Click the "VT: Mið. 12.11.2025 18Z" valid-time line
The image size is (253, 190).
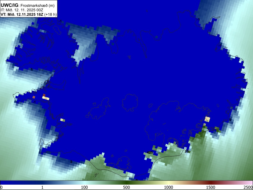click(22, 14)
